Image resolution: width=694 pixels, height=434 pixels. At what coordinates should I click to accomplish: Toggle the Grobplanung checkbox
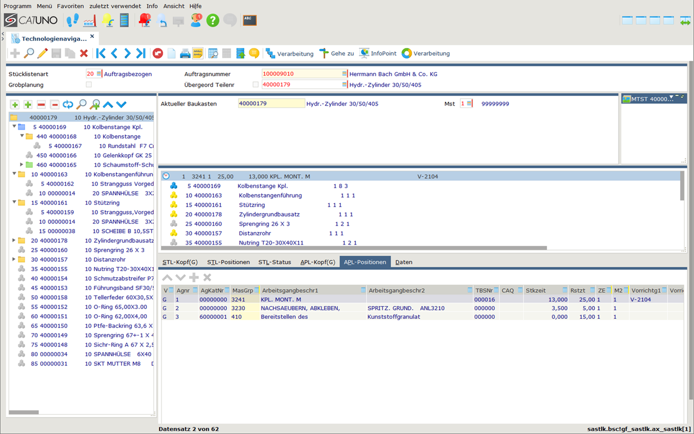point(89,85)
